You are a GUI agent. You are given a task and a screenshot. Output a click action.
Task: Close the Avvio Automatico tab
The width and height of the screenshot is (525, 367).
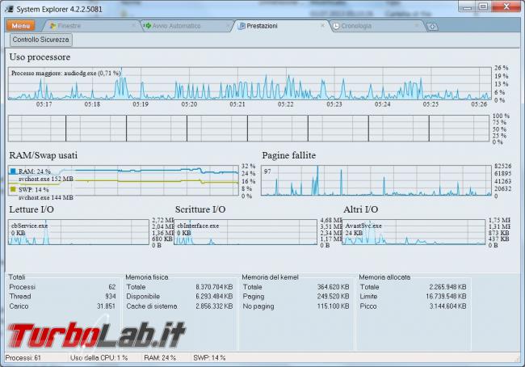pyautogui.click(x=229, y=25)
